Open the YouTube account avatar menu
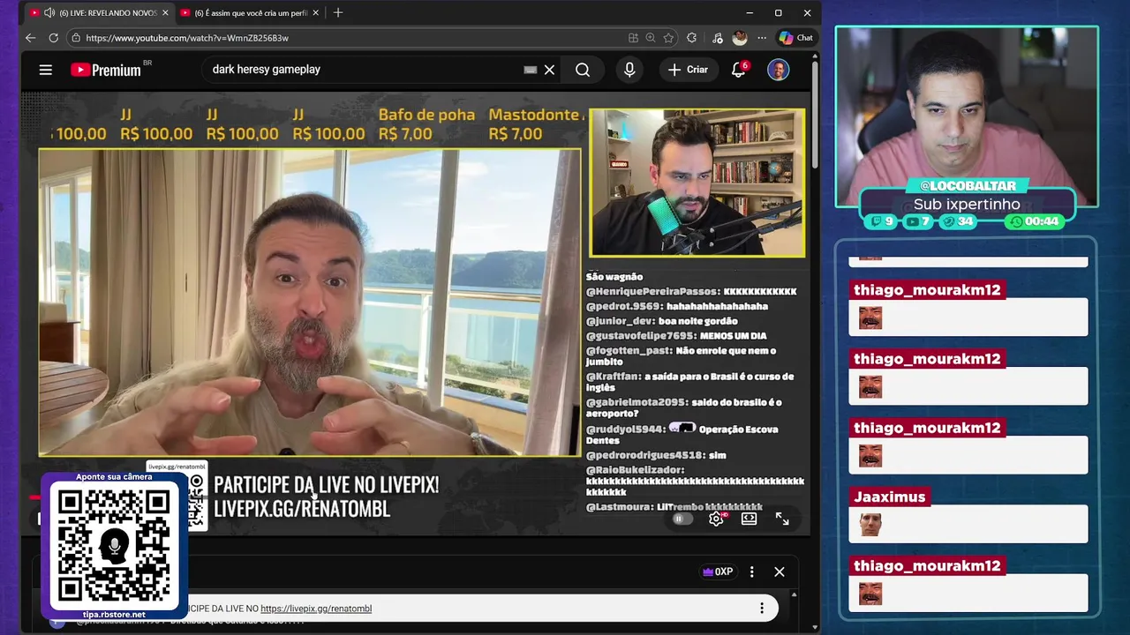Screen dimensions: 1130x635 [x=778, y=70]
